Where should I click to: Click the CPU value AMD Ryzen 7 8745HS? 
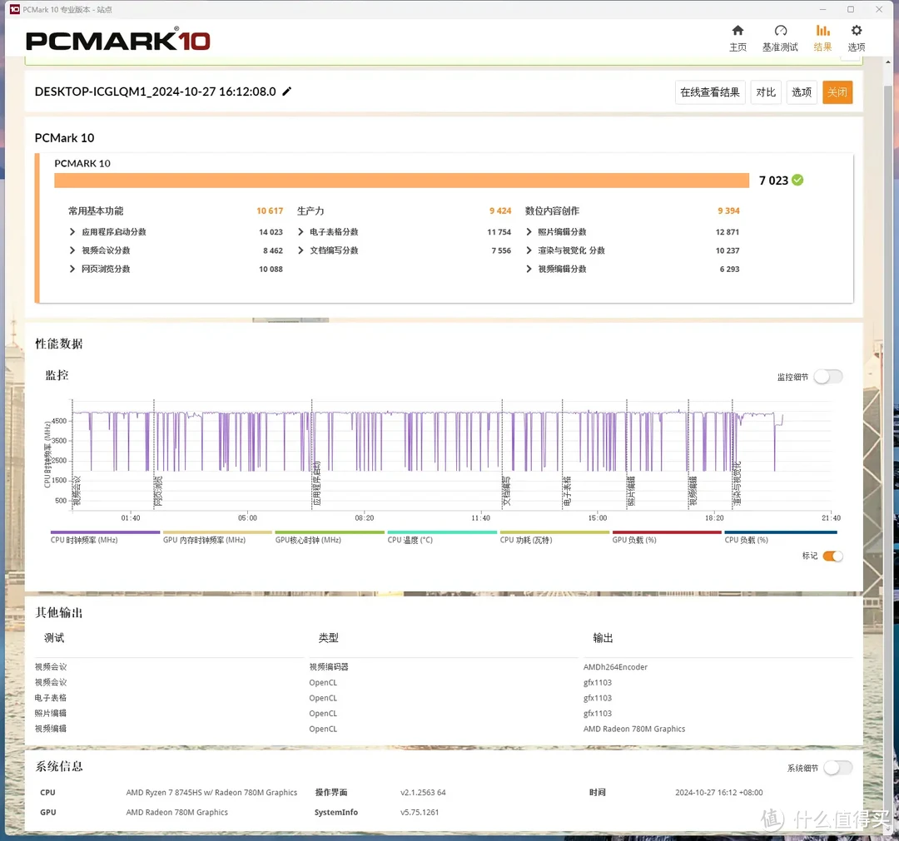tap(211, 792)
